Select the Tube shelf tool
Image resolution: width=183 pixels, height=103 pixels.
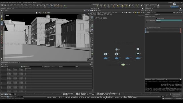8,6
